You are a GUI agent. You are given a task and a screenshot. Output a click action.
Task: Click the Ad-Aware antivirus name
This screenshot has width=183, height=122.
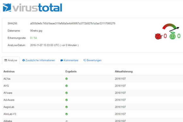(9, 100)
